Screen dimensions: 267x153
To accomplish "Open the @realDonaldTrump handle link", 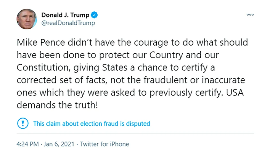I will [x=68, y=23].
